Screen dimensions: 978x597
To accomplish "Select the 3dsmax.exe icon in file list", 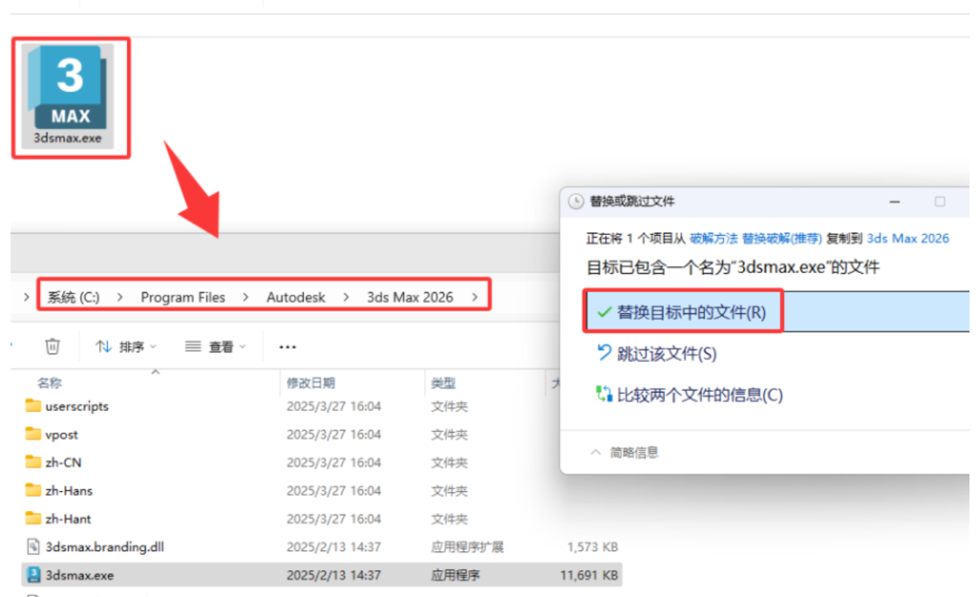I will click(x=33, y=575).
